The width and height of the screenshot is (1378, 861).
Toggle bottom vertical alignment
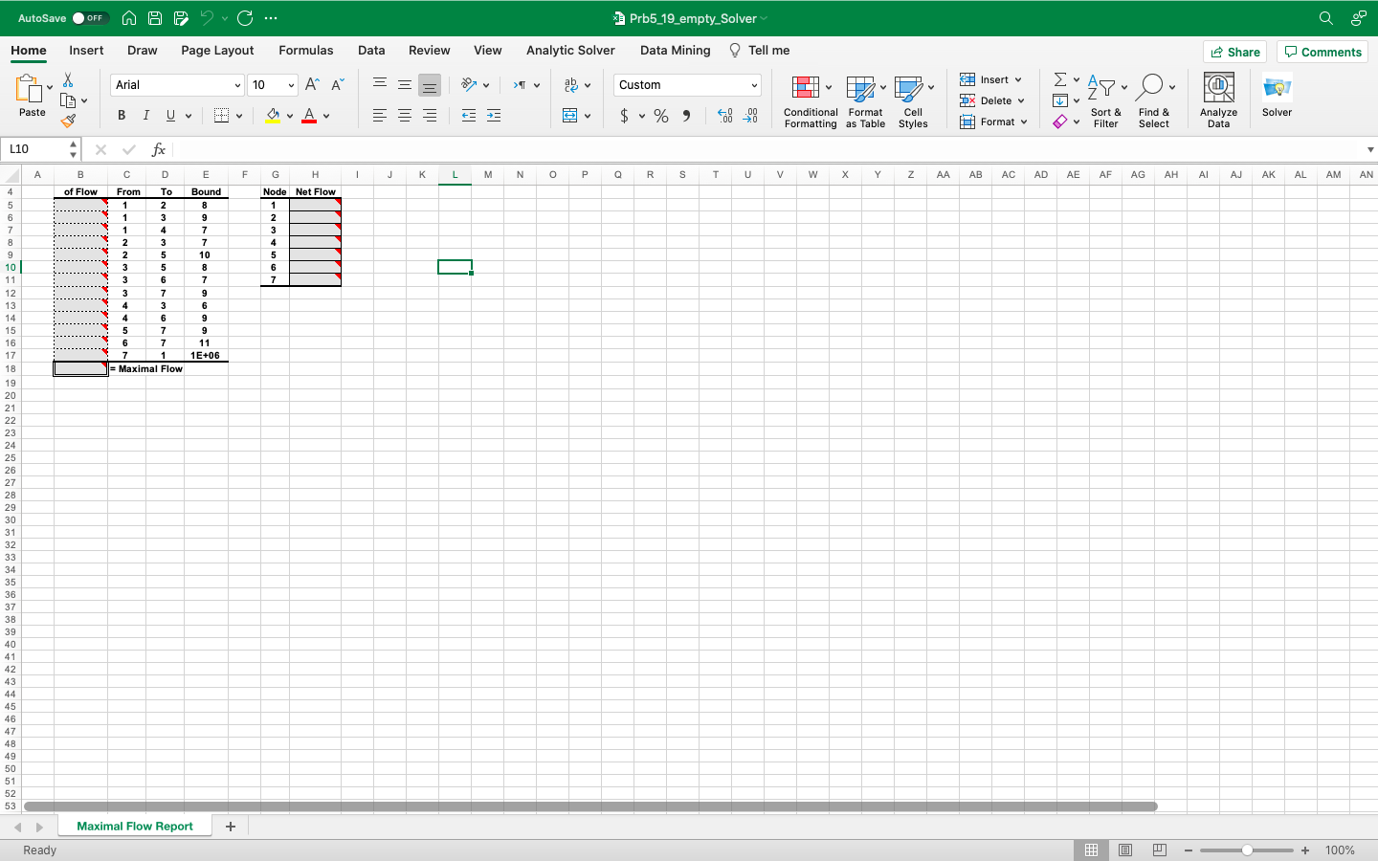[x=430, y=85]
